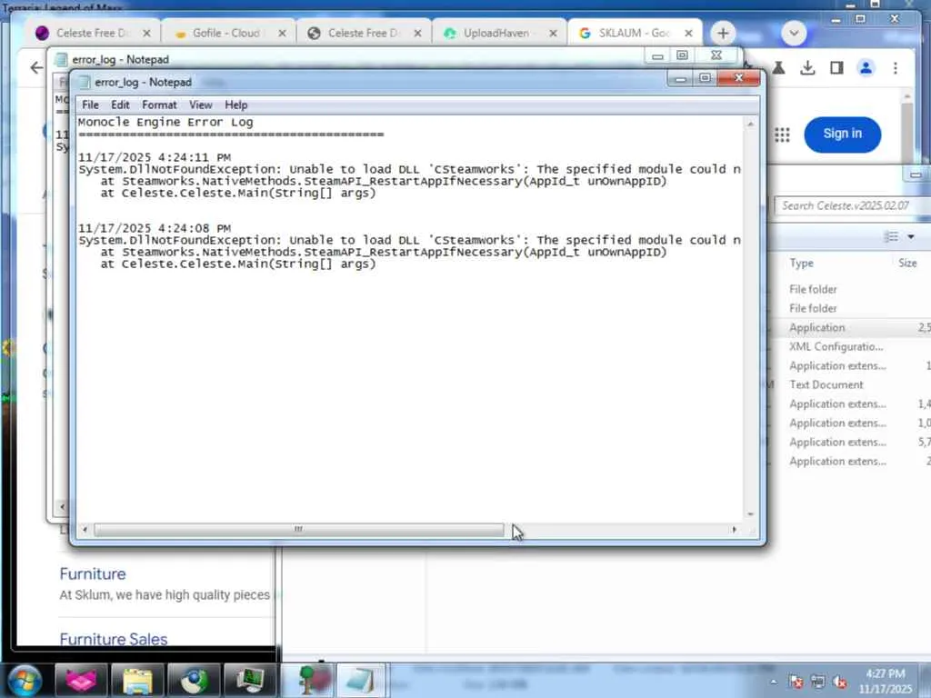This screenshot has width=931, height=698.
Task: Click the browser back arrow
Action: pos(36,67)
